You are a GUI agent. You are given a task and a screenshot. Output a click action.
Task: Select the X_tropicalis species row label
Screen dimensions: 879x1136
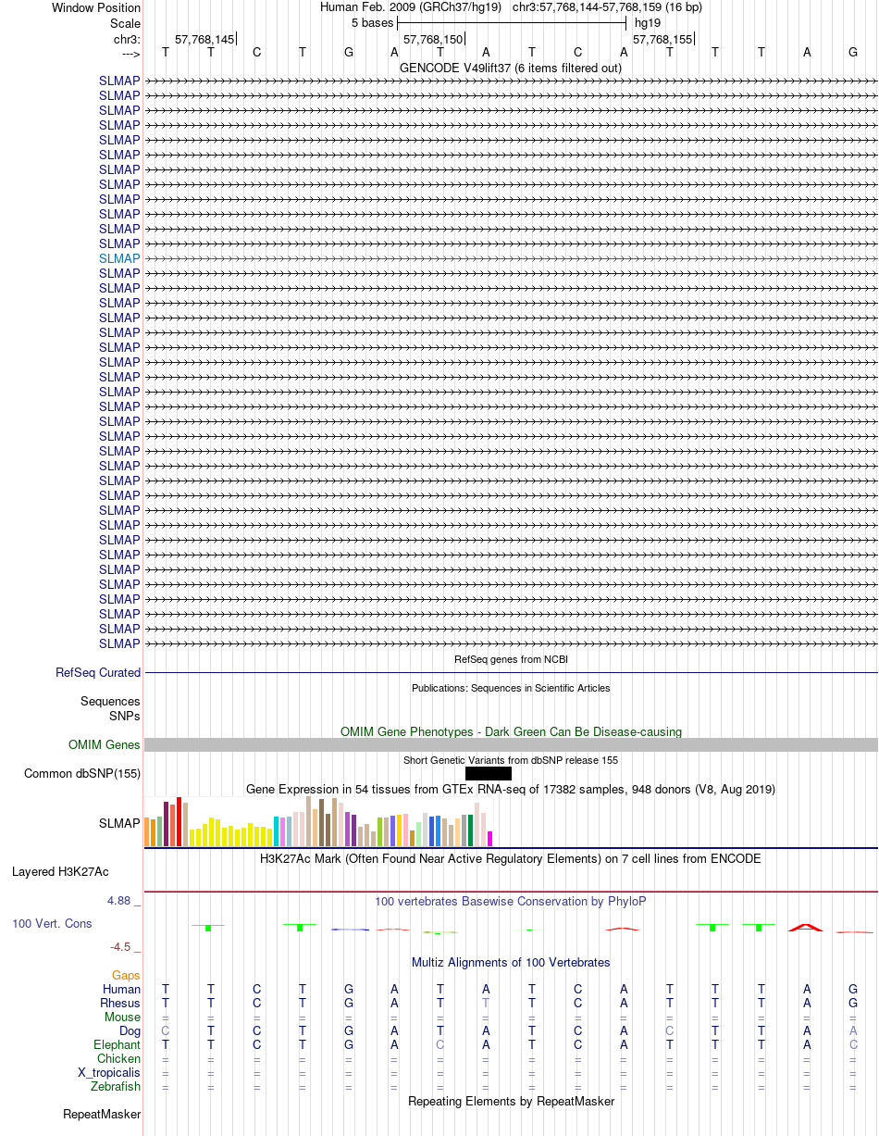109,1073
